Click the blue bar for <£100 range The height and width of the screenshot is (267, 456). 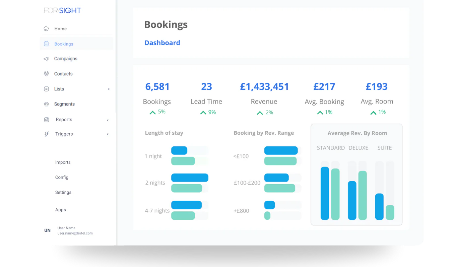click(x=281, y=150)
